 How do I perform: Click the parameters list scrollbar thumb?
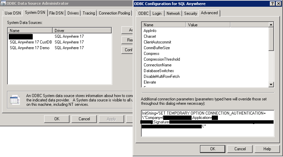(271, 39)
